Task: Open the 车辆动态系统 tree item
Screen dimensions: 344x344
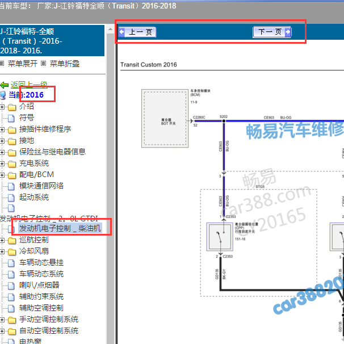Action: [41, 274]
